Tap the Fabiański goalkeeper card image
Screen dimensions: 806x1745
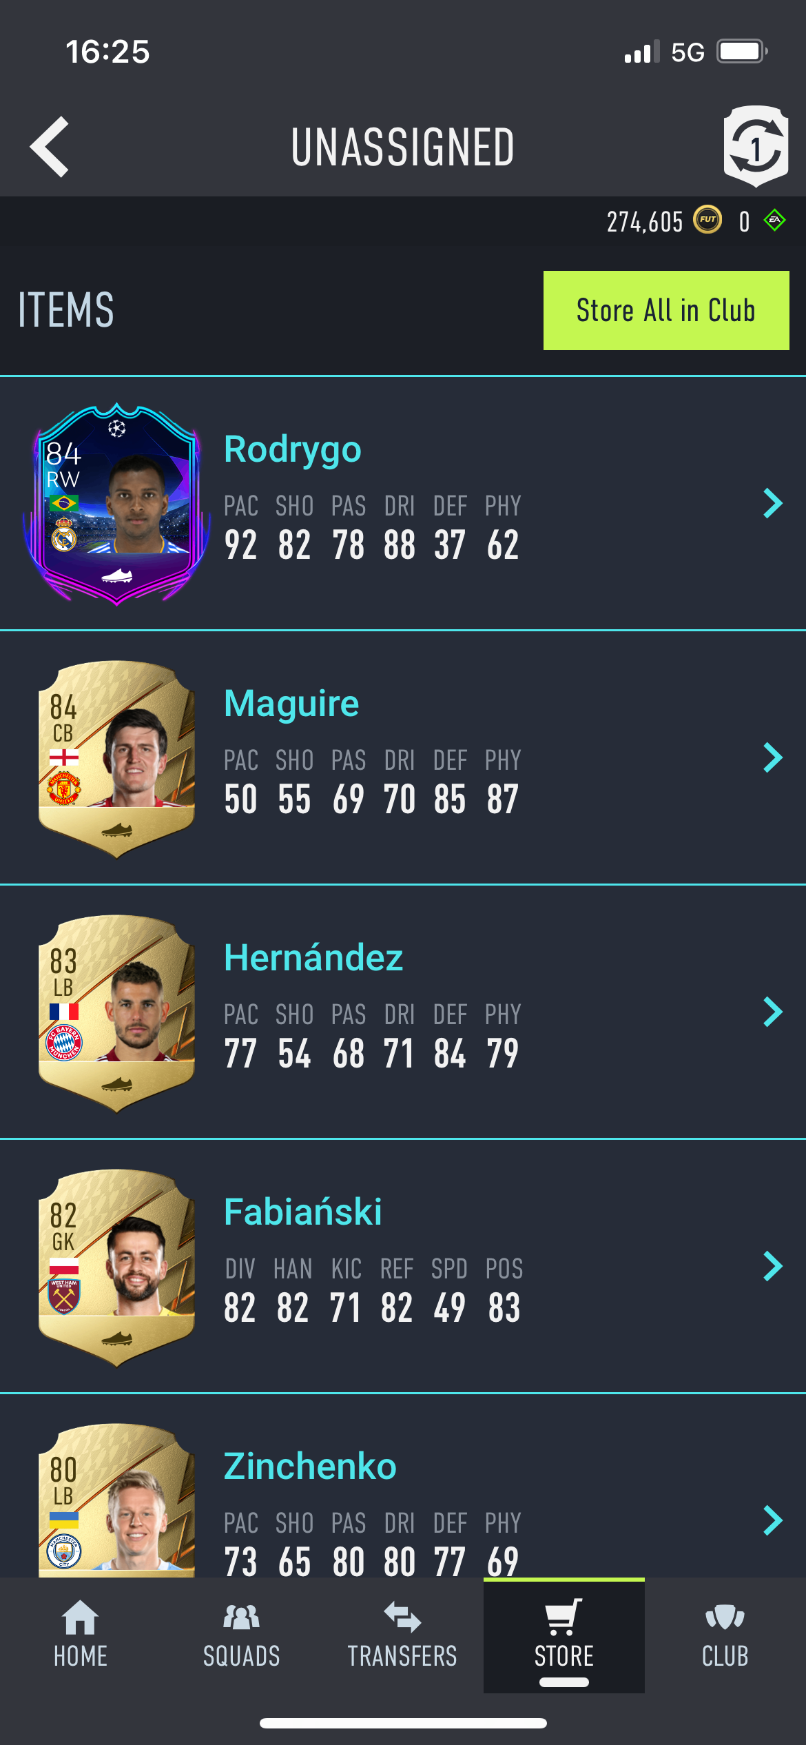click(x=116, y=1267)
